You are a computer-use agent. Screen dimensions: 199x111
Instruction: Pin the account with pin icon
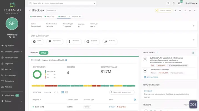pos(175,11)
